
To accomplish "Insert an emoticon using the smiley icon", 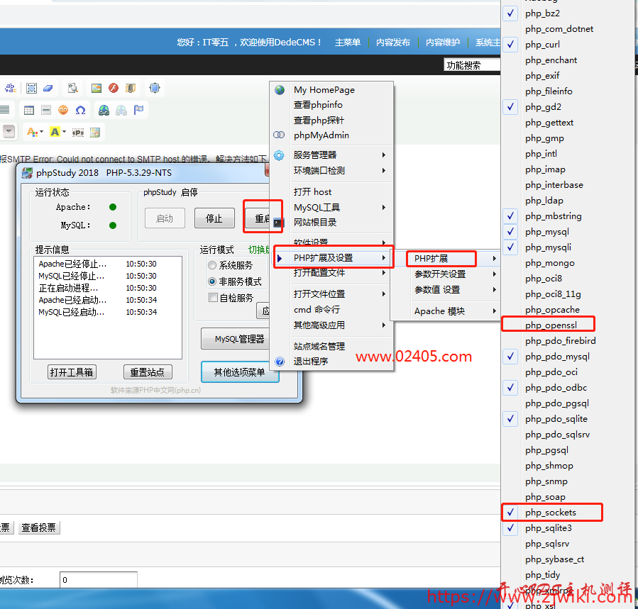I will pos(62,110).
